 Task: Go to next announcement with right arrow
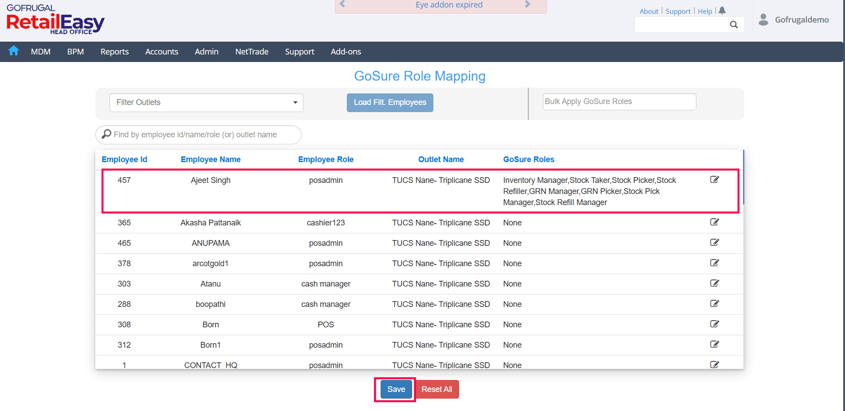point(527,4)
